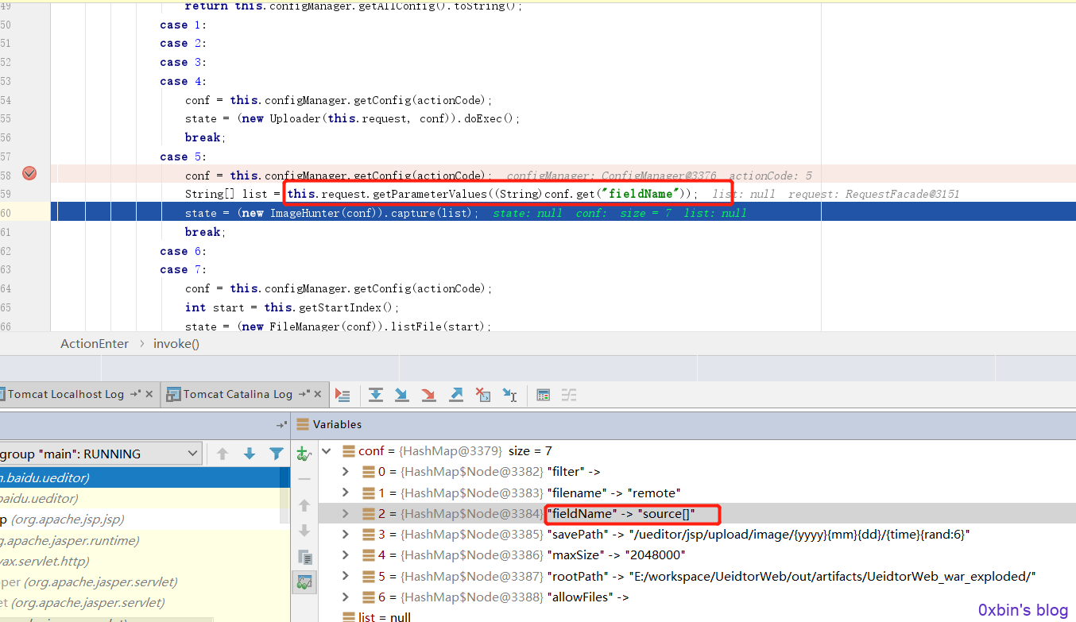This screenshot has width=1076, height=622.
Task: Close the Tomcat Localhost Log tab
Action: [x=149, y=394]
